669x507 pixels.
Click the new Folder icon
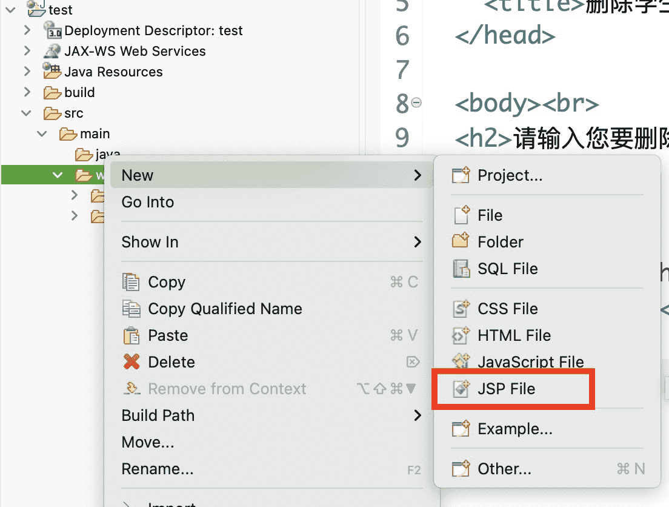[x=461, y=241]
